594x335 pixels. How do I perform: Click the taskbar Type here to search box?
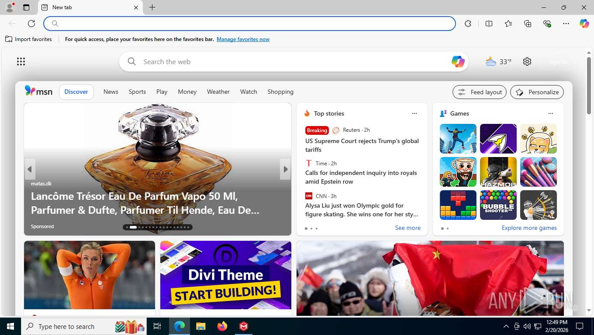(x=85, y=326)
